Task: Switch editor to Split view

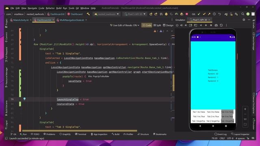Action: coord(157,25)
